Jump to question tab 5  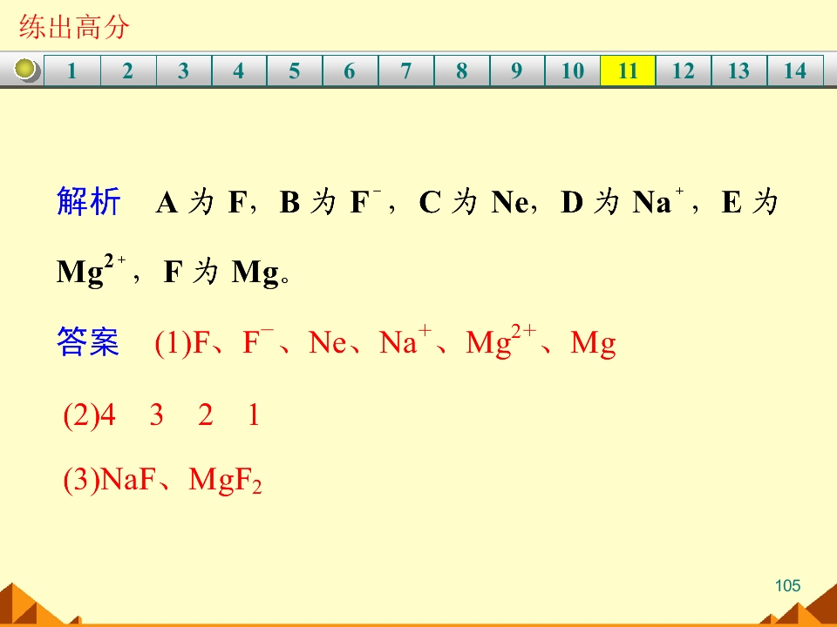[295, 71]
